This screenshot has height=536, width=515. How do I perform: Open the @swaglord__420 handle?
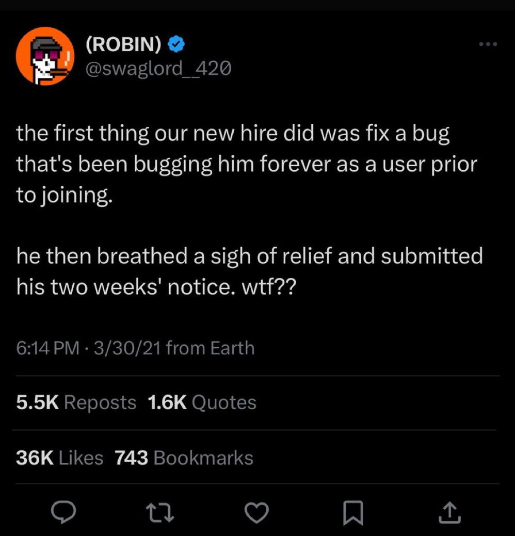pos(158,67)
